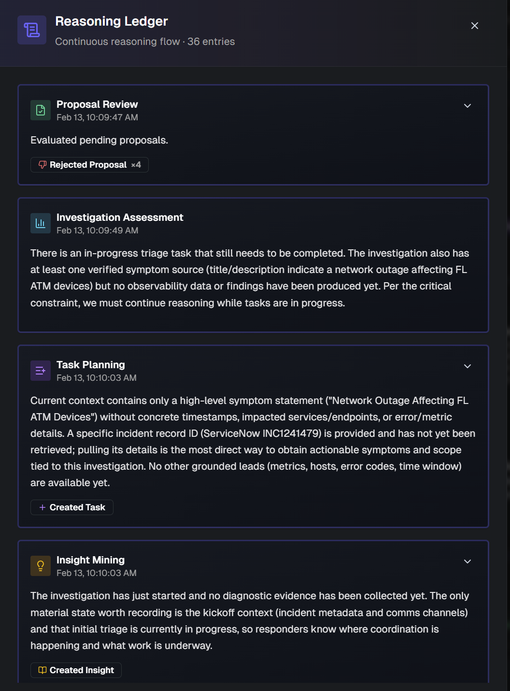Select the Task Planning list icon

pos(41,370)
